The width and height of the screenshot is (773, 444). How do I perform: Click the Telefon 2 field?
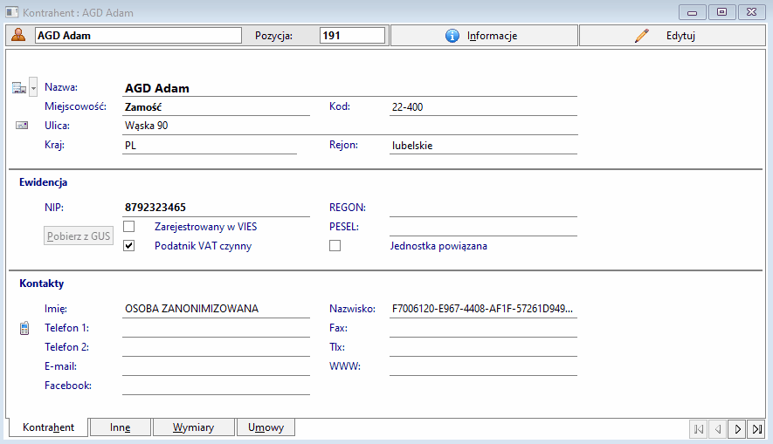point(216,347)
